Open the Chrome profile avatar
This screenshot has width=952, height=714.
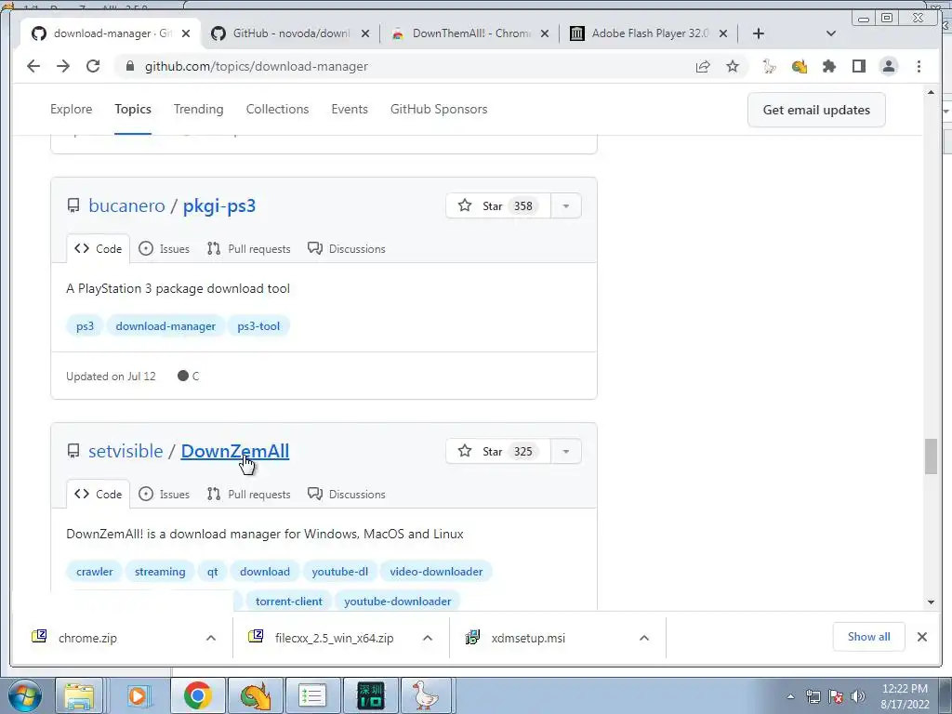[888, 66]
